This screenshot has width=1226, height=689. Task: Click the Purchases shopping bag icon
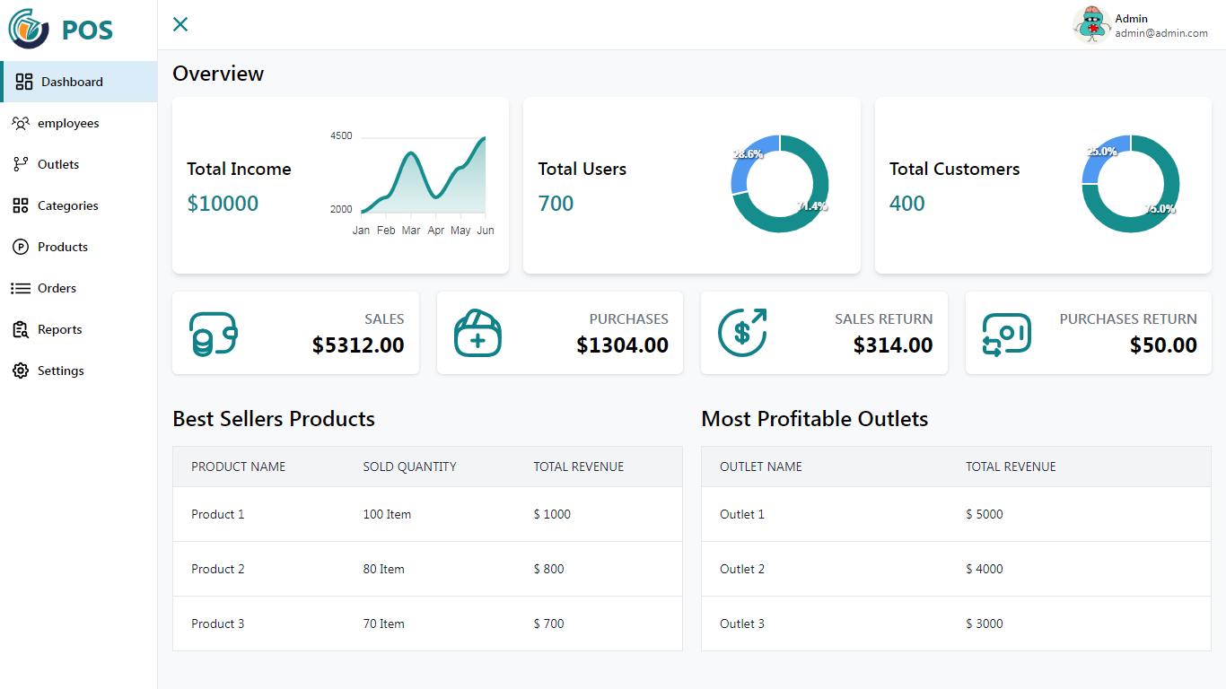click(477, 332)
